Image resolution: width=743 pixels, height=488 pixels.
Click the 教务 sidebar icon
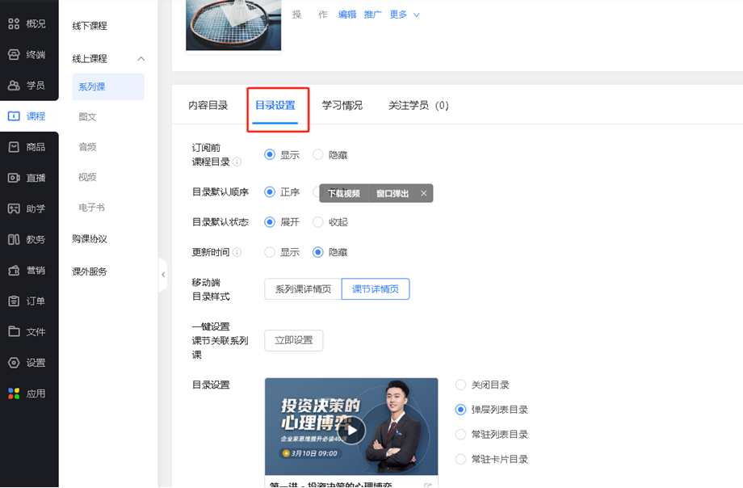14,239
